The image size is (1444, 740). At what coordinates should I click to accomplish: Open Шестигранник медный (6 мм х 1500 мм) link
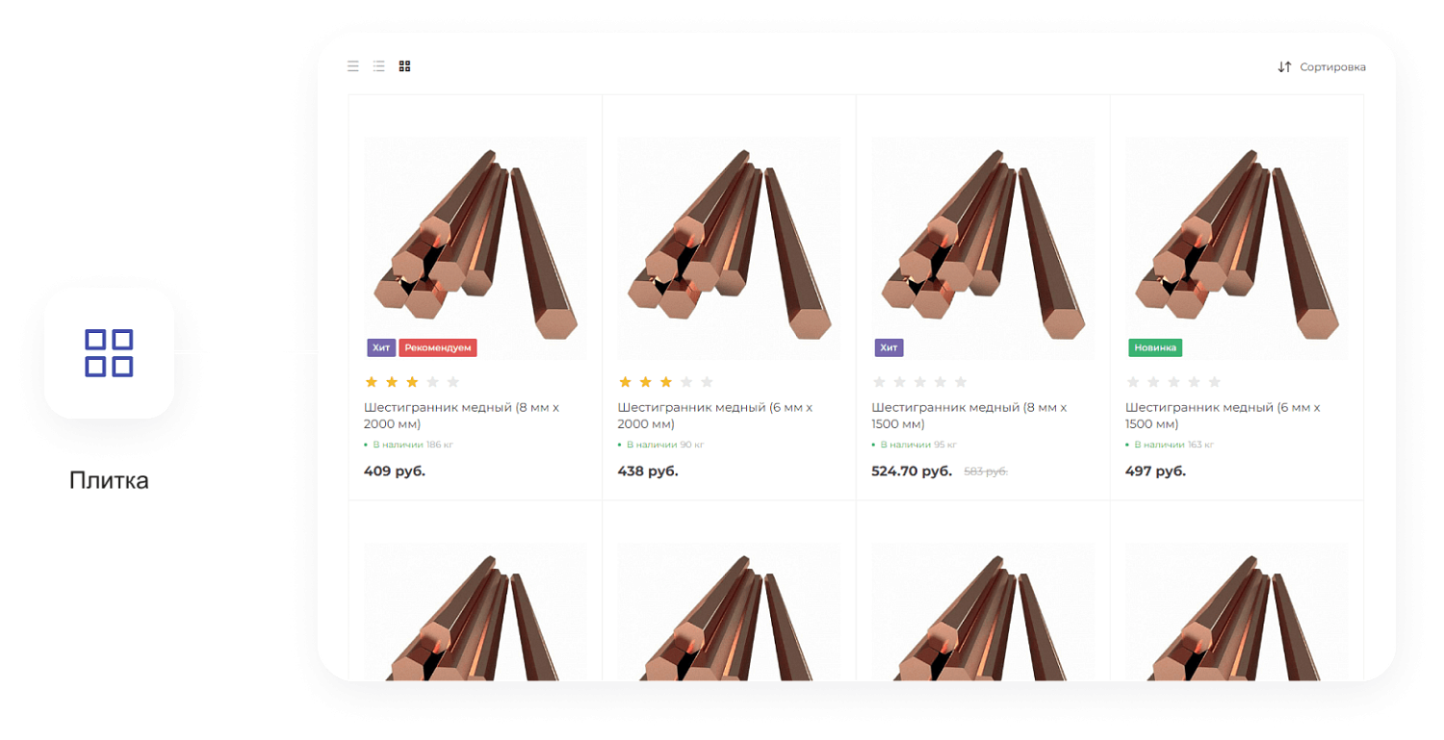[x=1222, y=416]
